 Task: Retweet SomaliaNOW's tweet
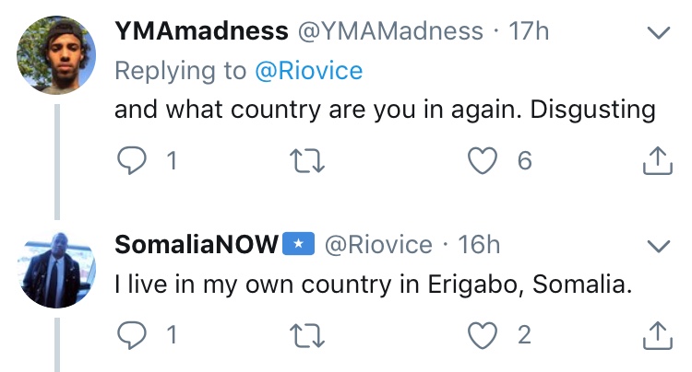(x=306, y=335)
